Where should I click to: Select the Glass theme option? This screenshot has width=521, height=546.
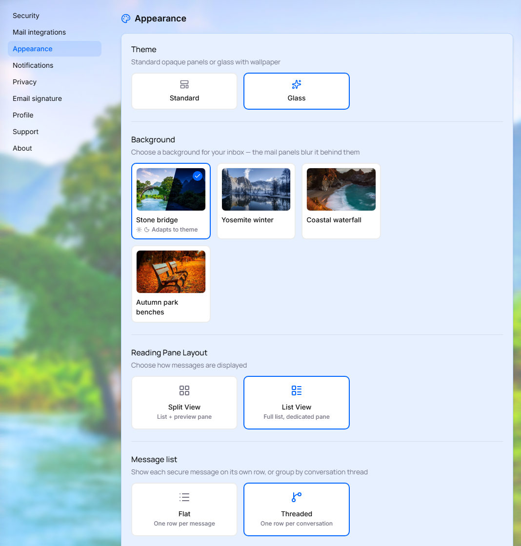(297, 91)
